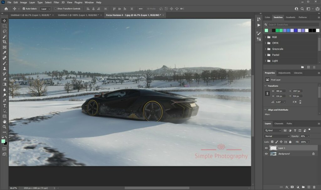Expand the RGB swatch group
The width and height of the screenshot is (321, 190).
(265, 37)
